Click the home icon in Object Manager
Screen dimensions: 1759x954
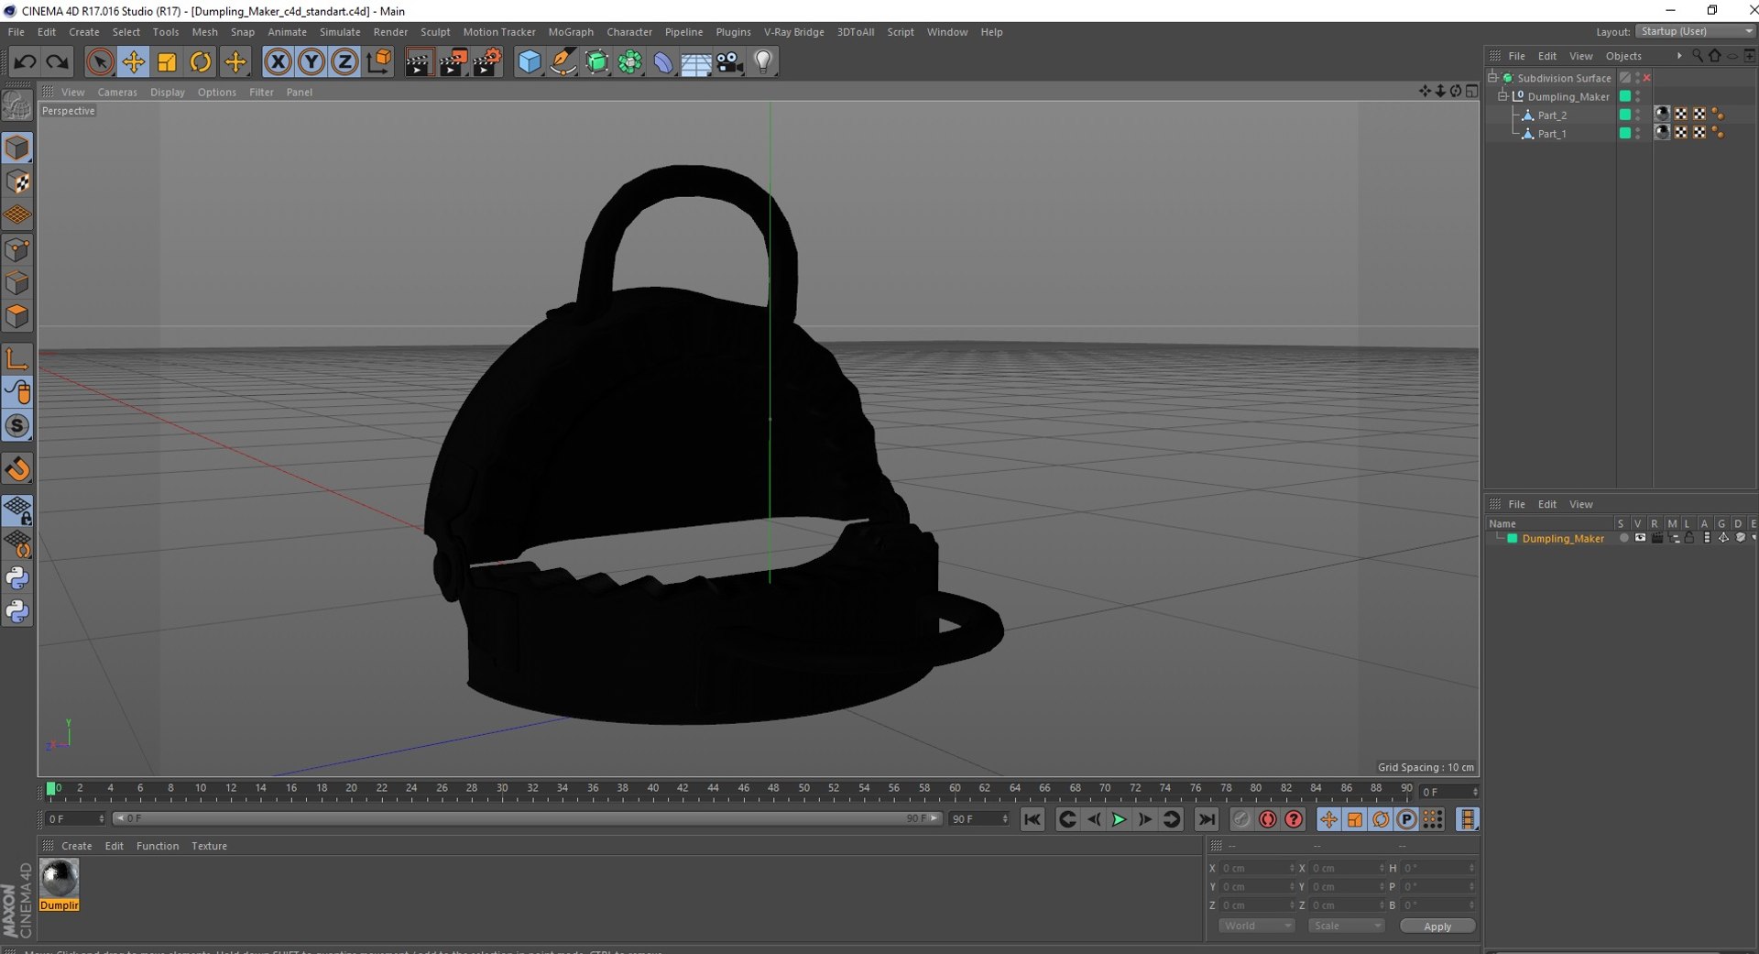pyautogui.click(x=1715, y=56)
